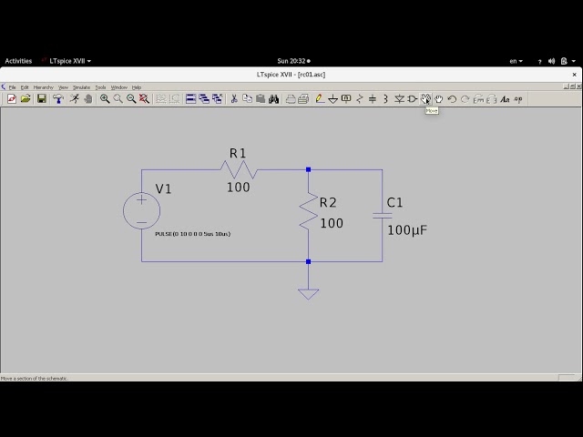Click the C1 capacitor plates symbol

click(383, 216)
